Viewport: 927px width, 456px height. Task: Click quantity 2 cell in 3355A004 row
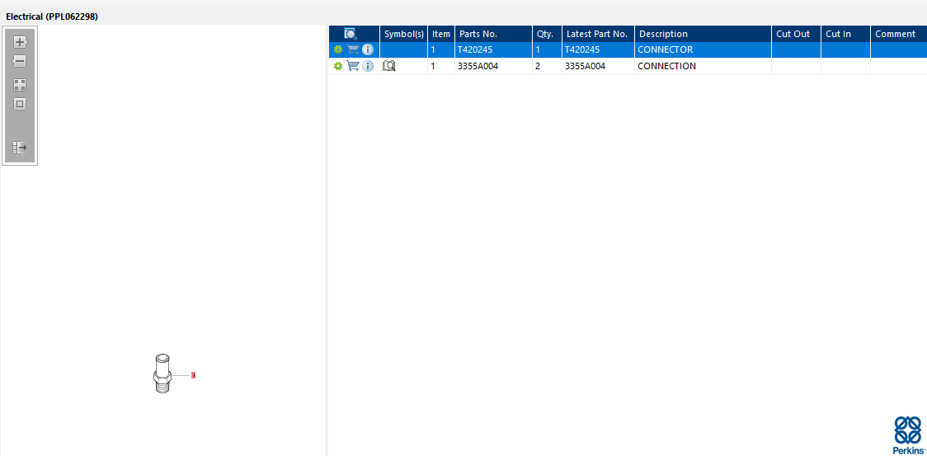(x=547, y=66)
